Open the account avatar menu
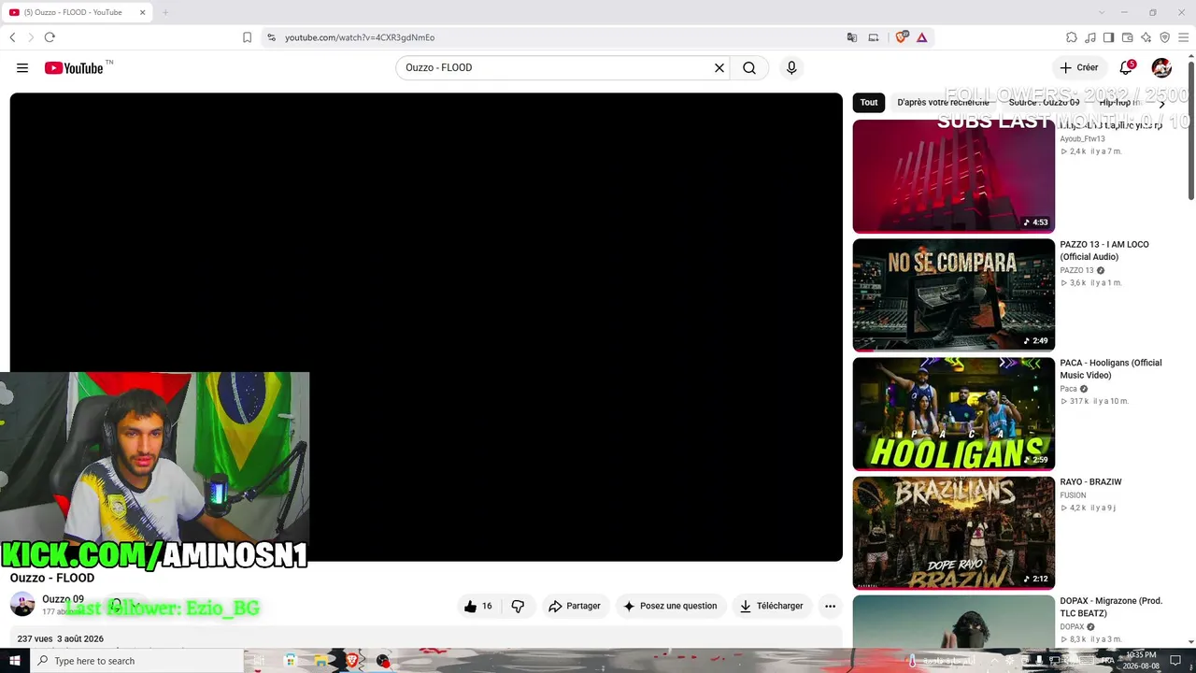Image resolution: width=1196 pixels, height=673 pixels. coord(1161,67)
